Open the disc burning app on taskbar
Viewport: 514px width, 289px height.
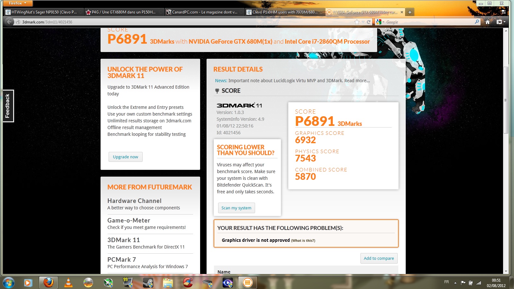point(88,283)
